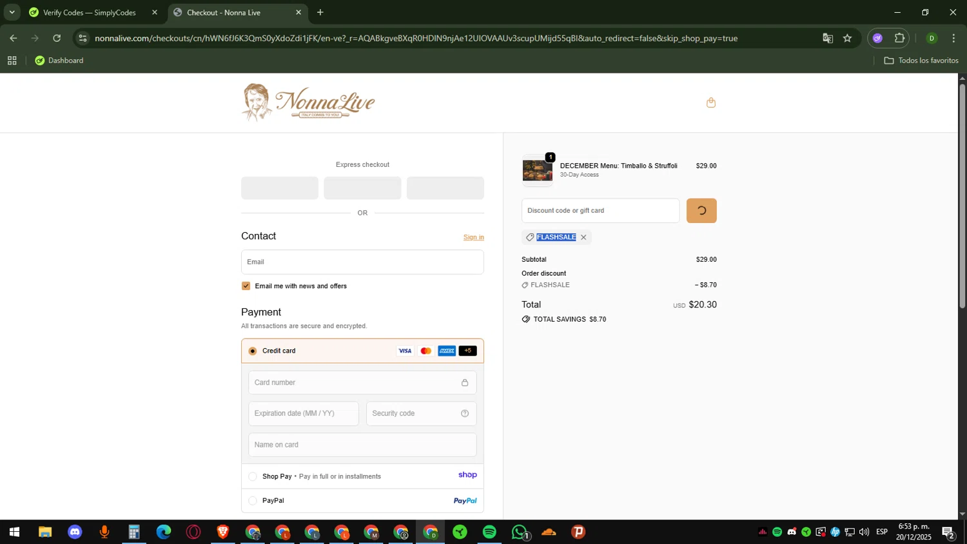
Task: Reload the current page
Action: point(57,38)
